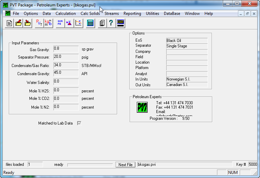260x178 pixels.
Task: Click the Separator Pressure value field
Action: coord(66,57)
